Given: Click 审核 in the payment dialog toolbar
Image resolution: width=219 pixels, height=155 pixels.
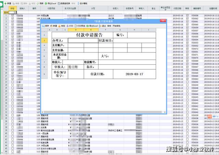Looking at the screenshot, I should point(109,26).
